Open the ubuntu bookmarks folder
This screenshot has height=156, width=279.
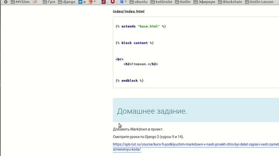click(x=139, y=2)
